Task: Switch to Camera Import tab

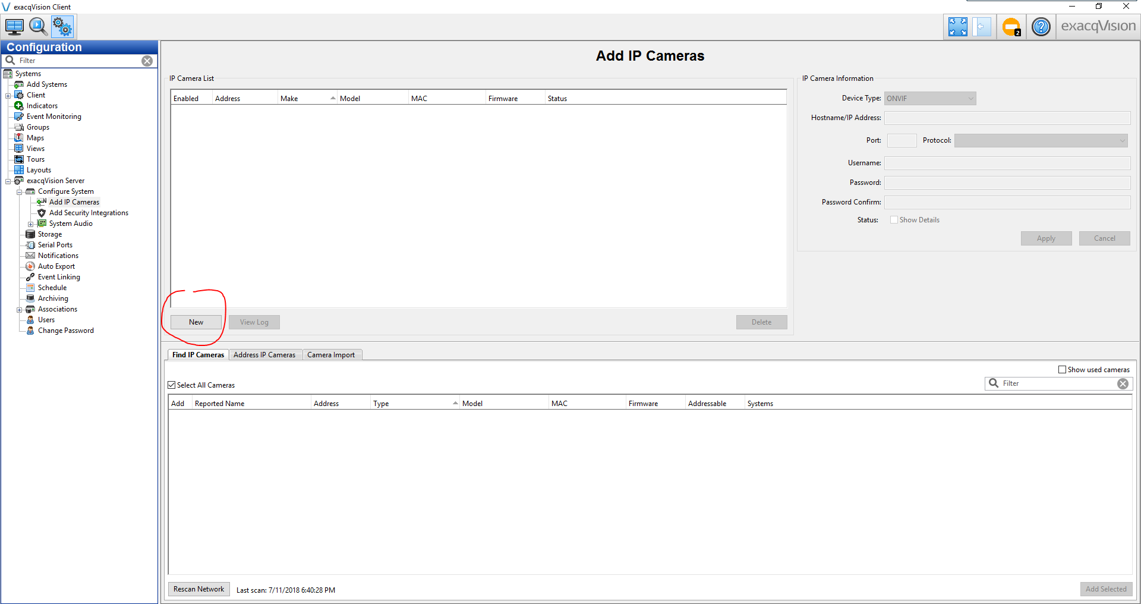Action: [x=331, y=355]
